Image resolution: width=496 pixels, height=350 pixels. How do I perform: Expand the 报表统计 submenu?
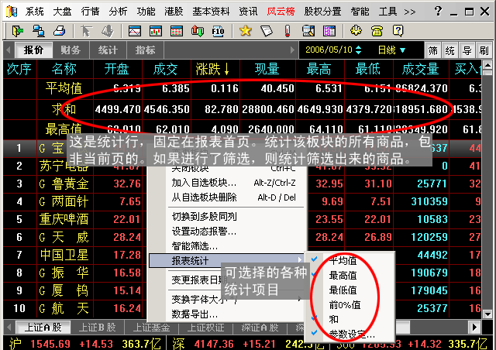click(x=226, y=261)
